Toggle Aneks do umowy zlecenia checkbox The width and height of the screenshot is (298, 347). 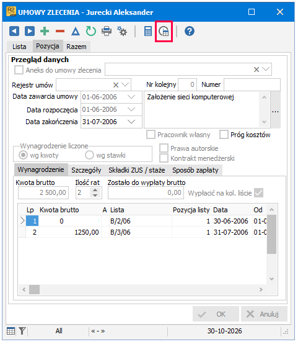(19, 70)
